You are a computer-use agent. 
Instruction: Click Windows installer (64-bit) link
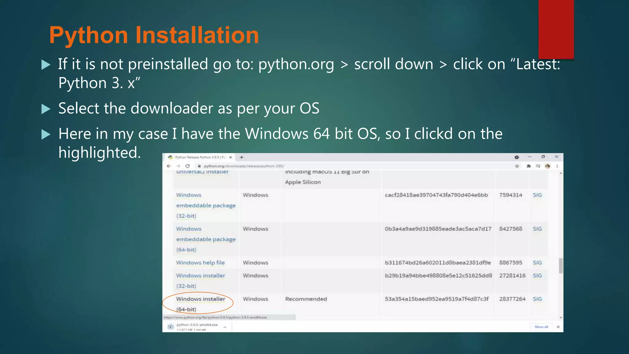tap(201, 299)
